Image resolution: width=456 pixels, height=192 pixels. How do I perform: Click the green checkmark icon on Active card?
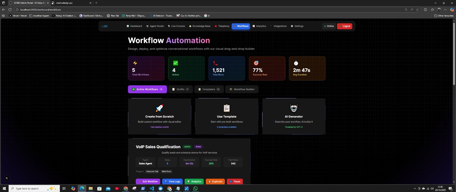pos(176,63)
